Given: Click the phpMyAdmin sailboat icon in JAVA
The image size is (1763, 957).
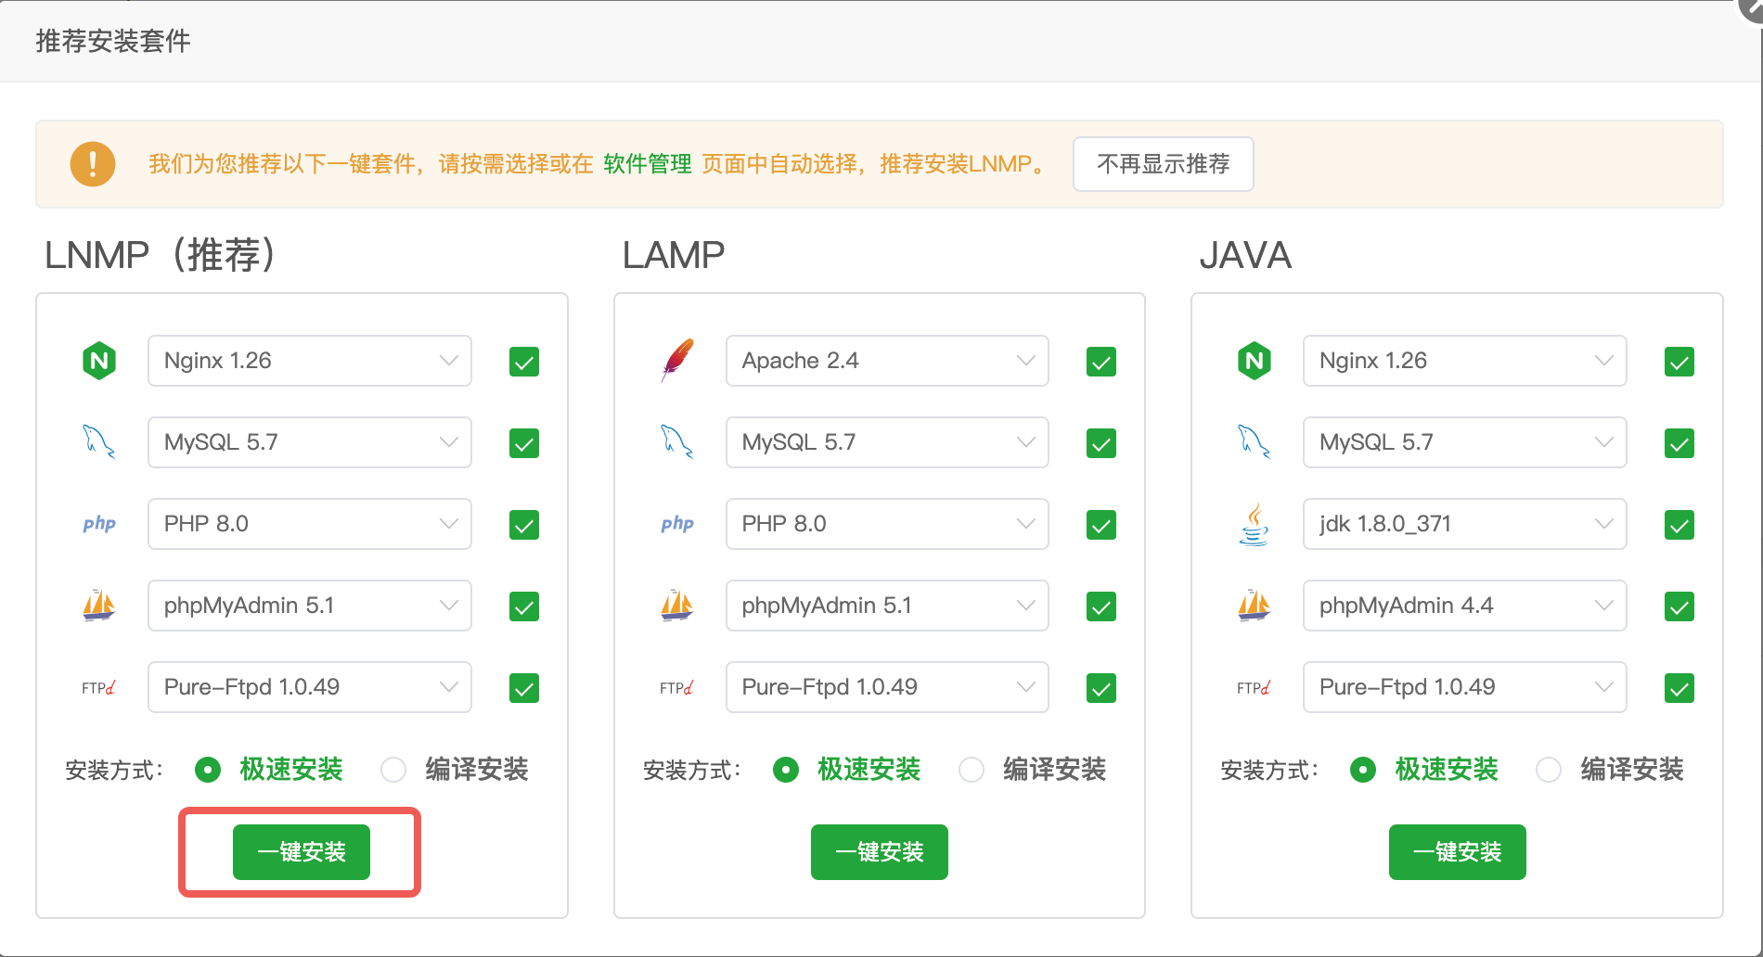Looking at the screenshot, I should point(1254,606).
